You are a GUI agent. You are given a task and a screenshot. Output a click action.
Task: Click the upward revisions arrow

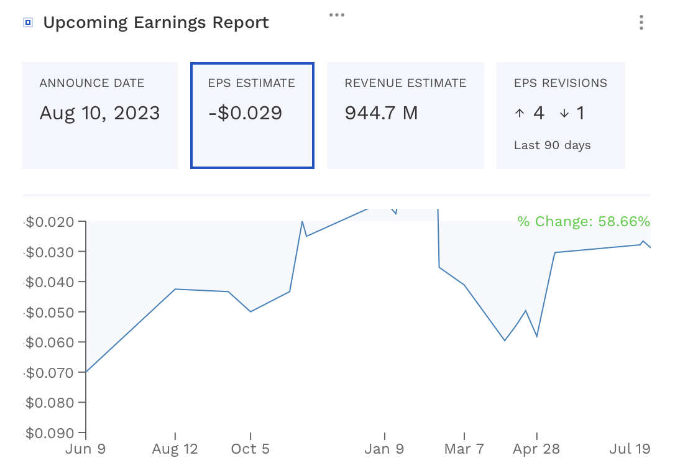coord(520,113)
